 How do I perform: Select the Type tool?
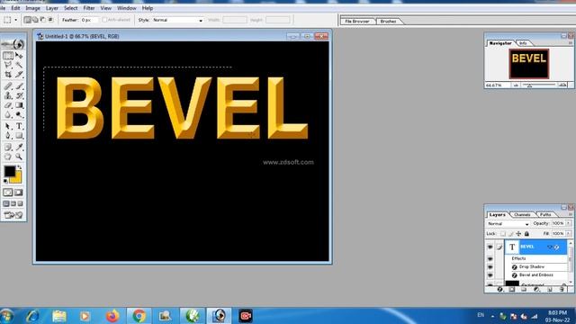pyautogui.click(x=19, y=126)
